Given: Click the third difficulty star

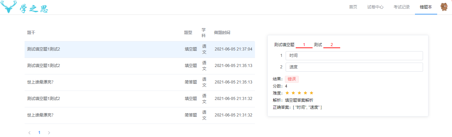Looking at the screenshot, I should (299, 93).
